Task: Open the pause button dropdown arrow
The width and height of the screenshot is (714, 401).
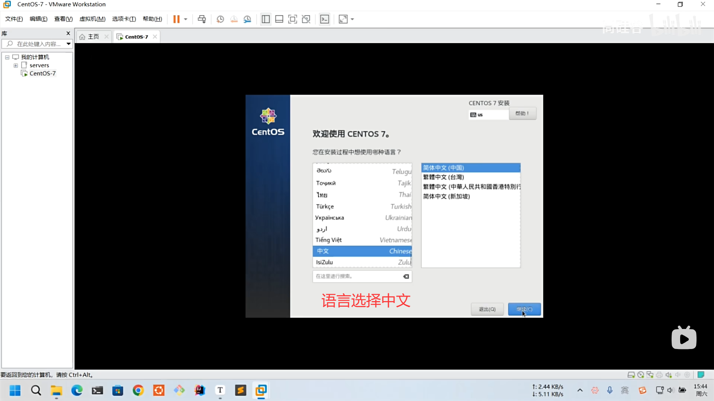Action: coord(186,19)
